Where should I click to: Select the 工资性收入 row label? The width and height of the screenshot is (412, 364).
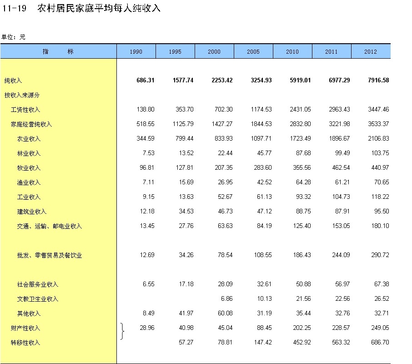pos(25,110)
